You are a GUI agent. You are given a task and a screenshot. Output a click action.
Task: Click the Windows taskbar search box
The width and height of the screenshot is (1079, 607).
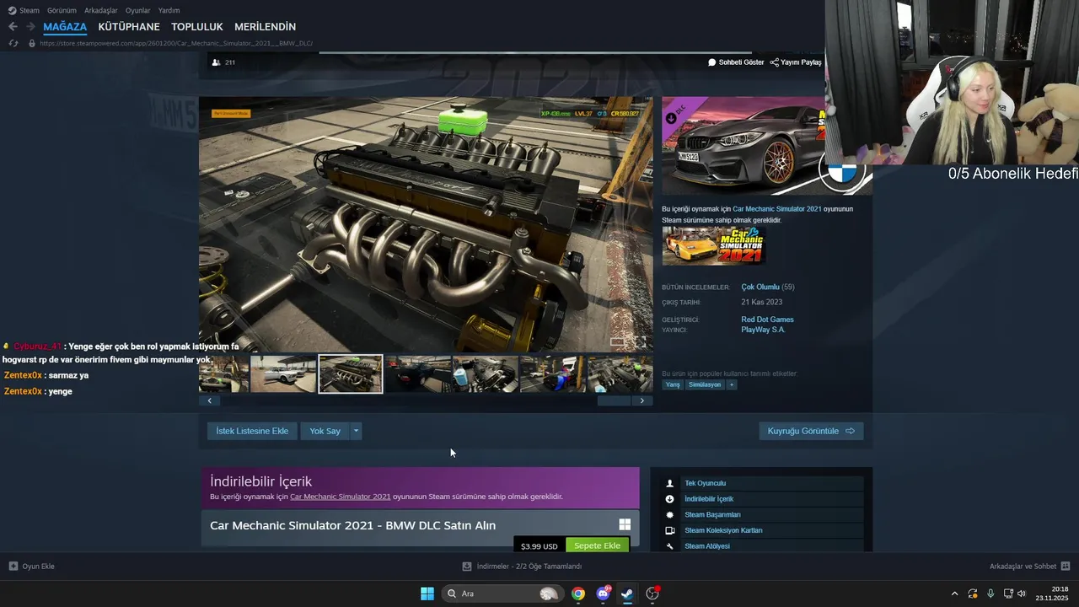click(x=502, y=594)
